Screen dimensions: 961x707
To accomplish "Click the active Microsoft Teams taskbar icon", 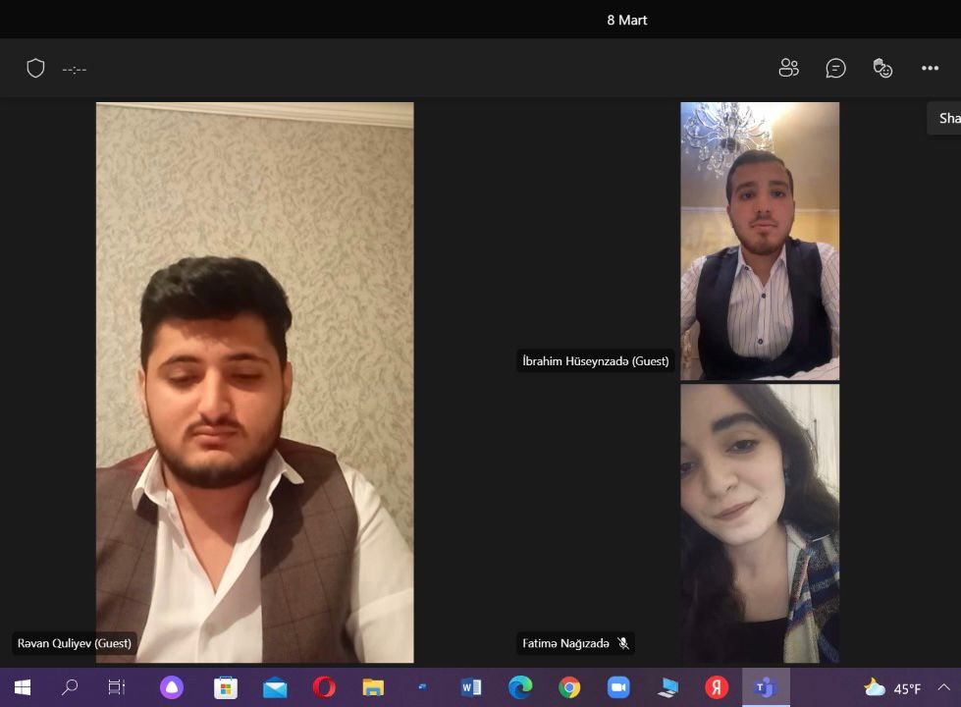I will tap(766, 687).
